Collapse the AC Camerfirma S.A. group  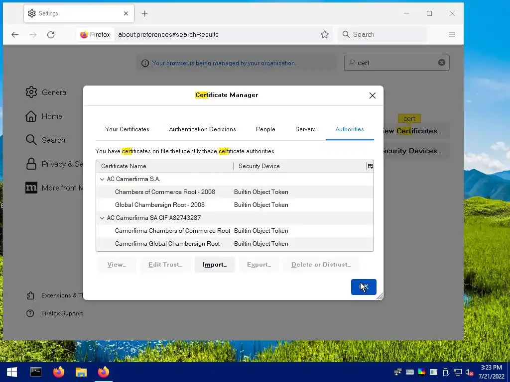coord(102,179)
